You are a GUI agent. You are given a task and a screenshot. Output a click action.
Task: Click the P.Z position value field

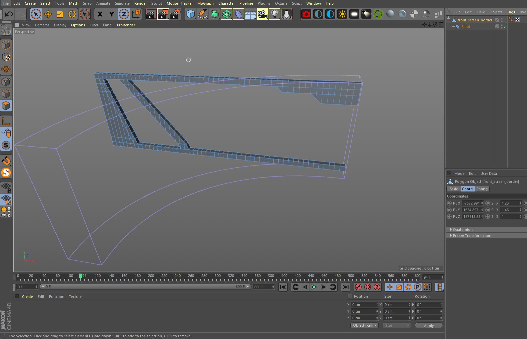[472, 217]
